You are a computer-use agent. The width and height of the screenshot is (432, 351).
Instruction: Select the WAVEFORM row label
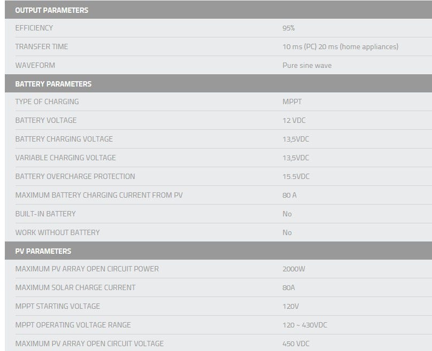click(35, 65)
